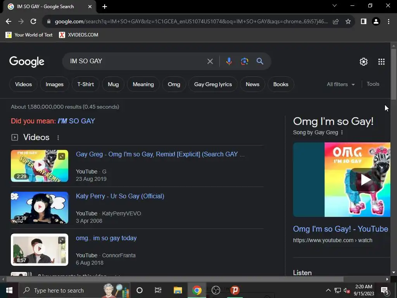Viewport: 397px width, 298px height.
Task: Click the muted volume tray icon
Action: pos(347,290)
